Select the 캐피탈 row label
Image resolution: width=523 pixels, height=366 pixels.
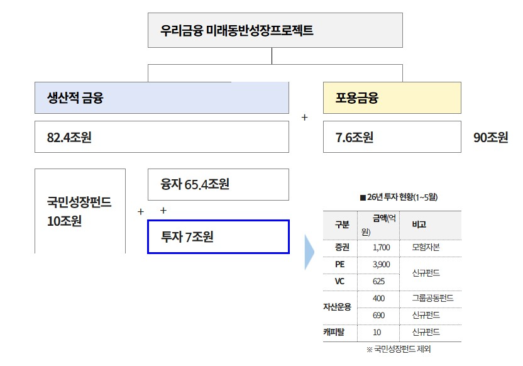click(334, 332)
